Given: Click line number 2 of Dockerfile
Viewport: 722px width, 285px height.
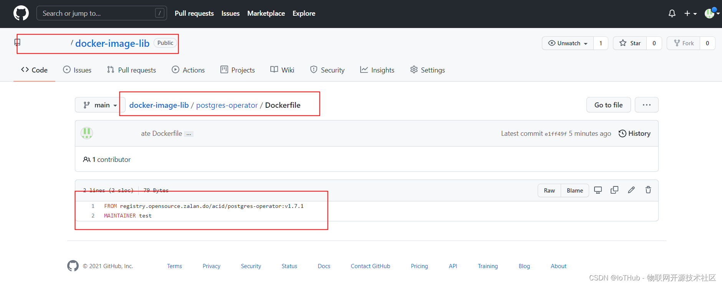Looking at the screenshot, I should 93,216.
